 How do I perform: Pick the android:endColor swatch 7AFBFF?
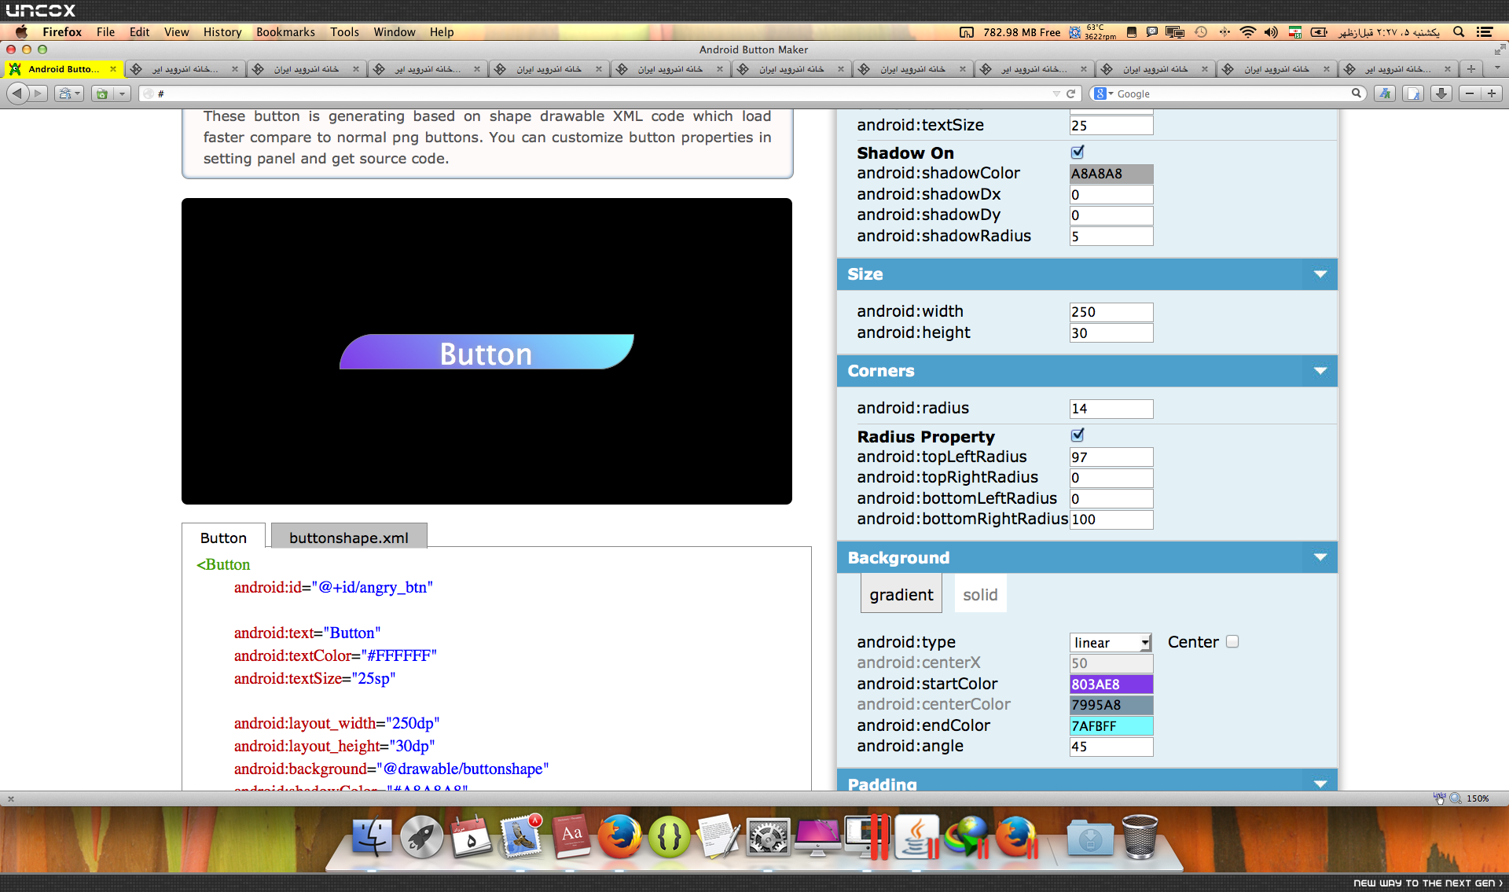pyautogui.click(x=1111, y=726)
